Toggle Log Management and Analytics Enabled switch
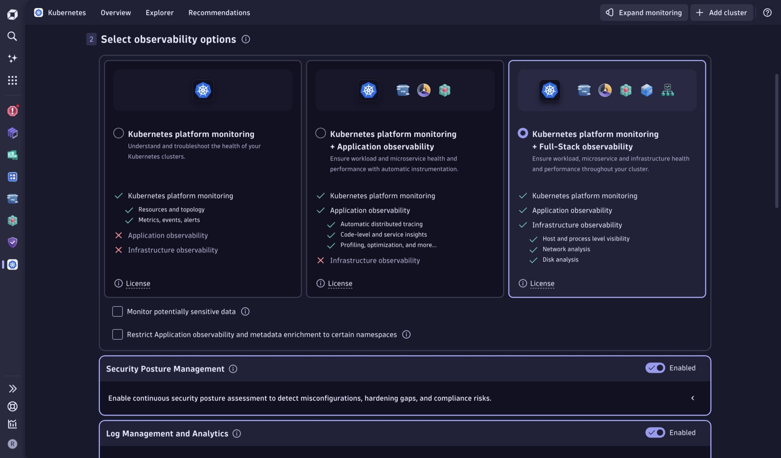The image size is (781, 458). point(655,433)
